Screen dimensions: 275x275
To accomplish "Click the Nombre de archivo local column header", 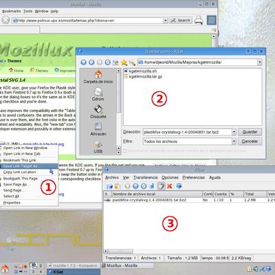I will 157,194.
